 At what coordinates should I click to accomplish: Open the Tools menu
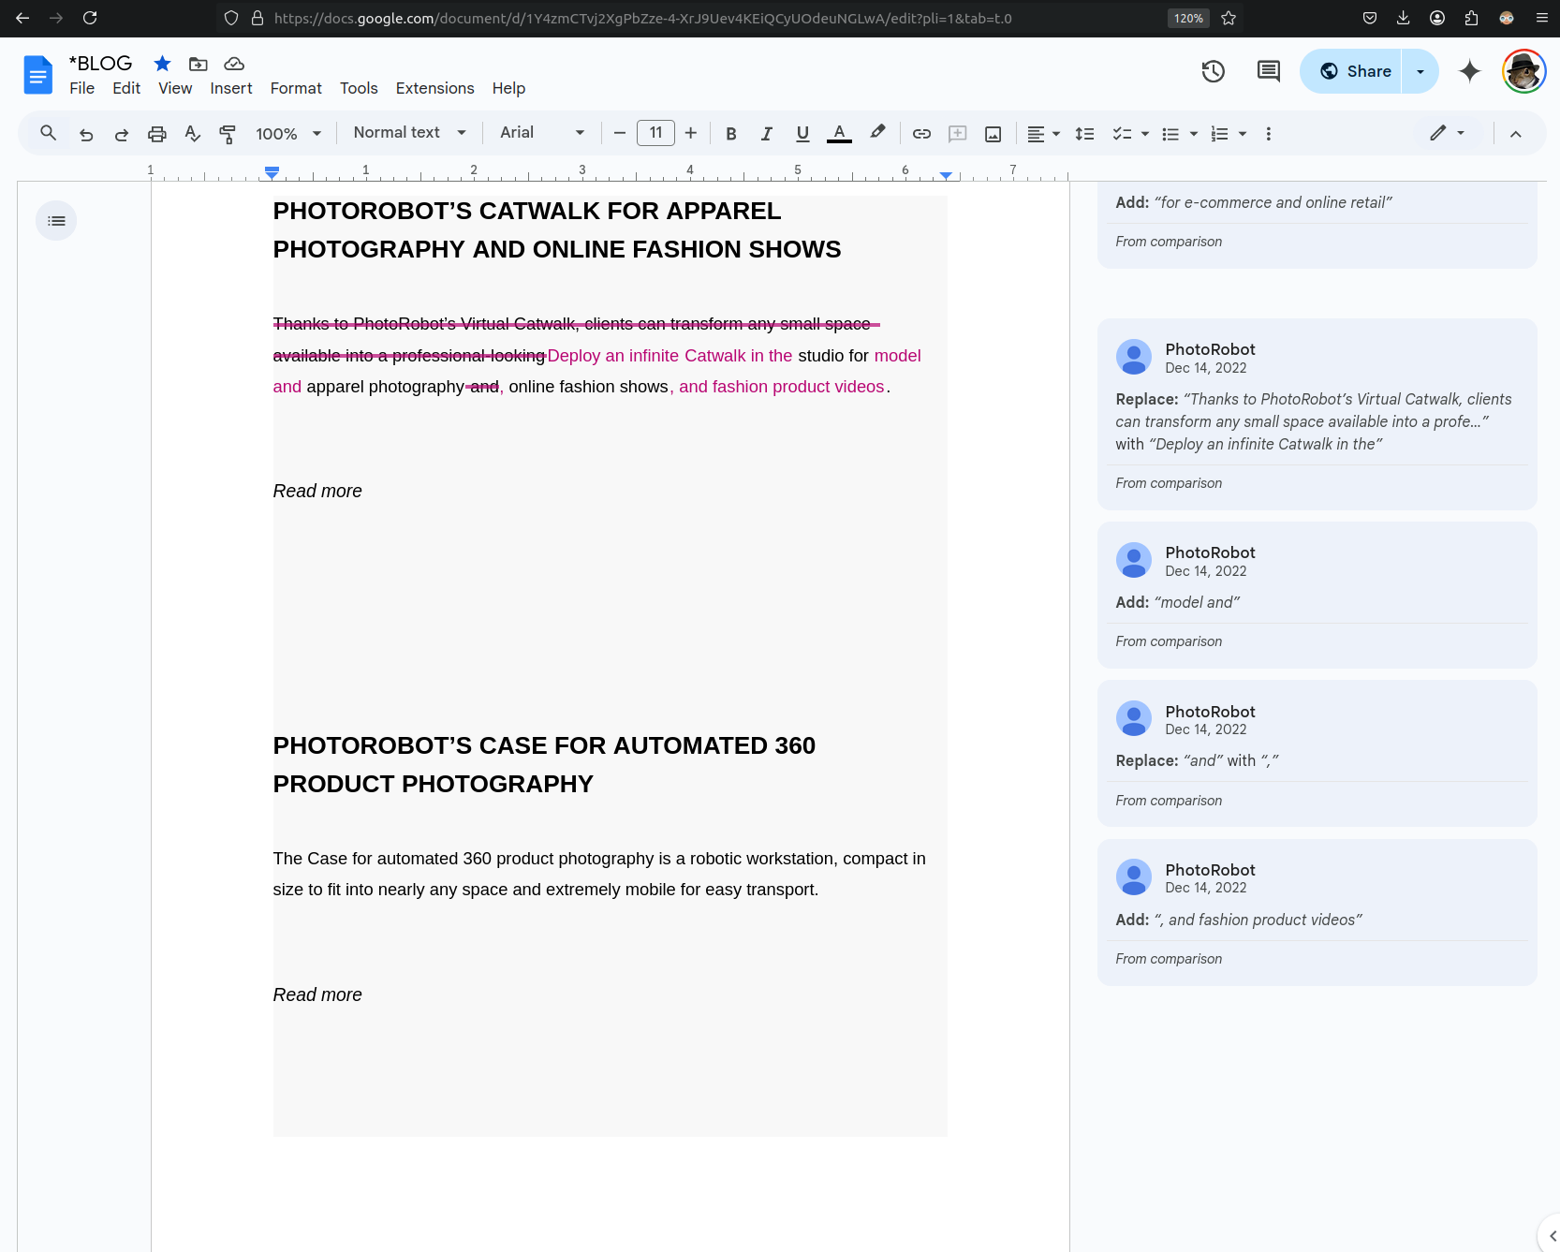click(359, 88)
